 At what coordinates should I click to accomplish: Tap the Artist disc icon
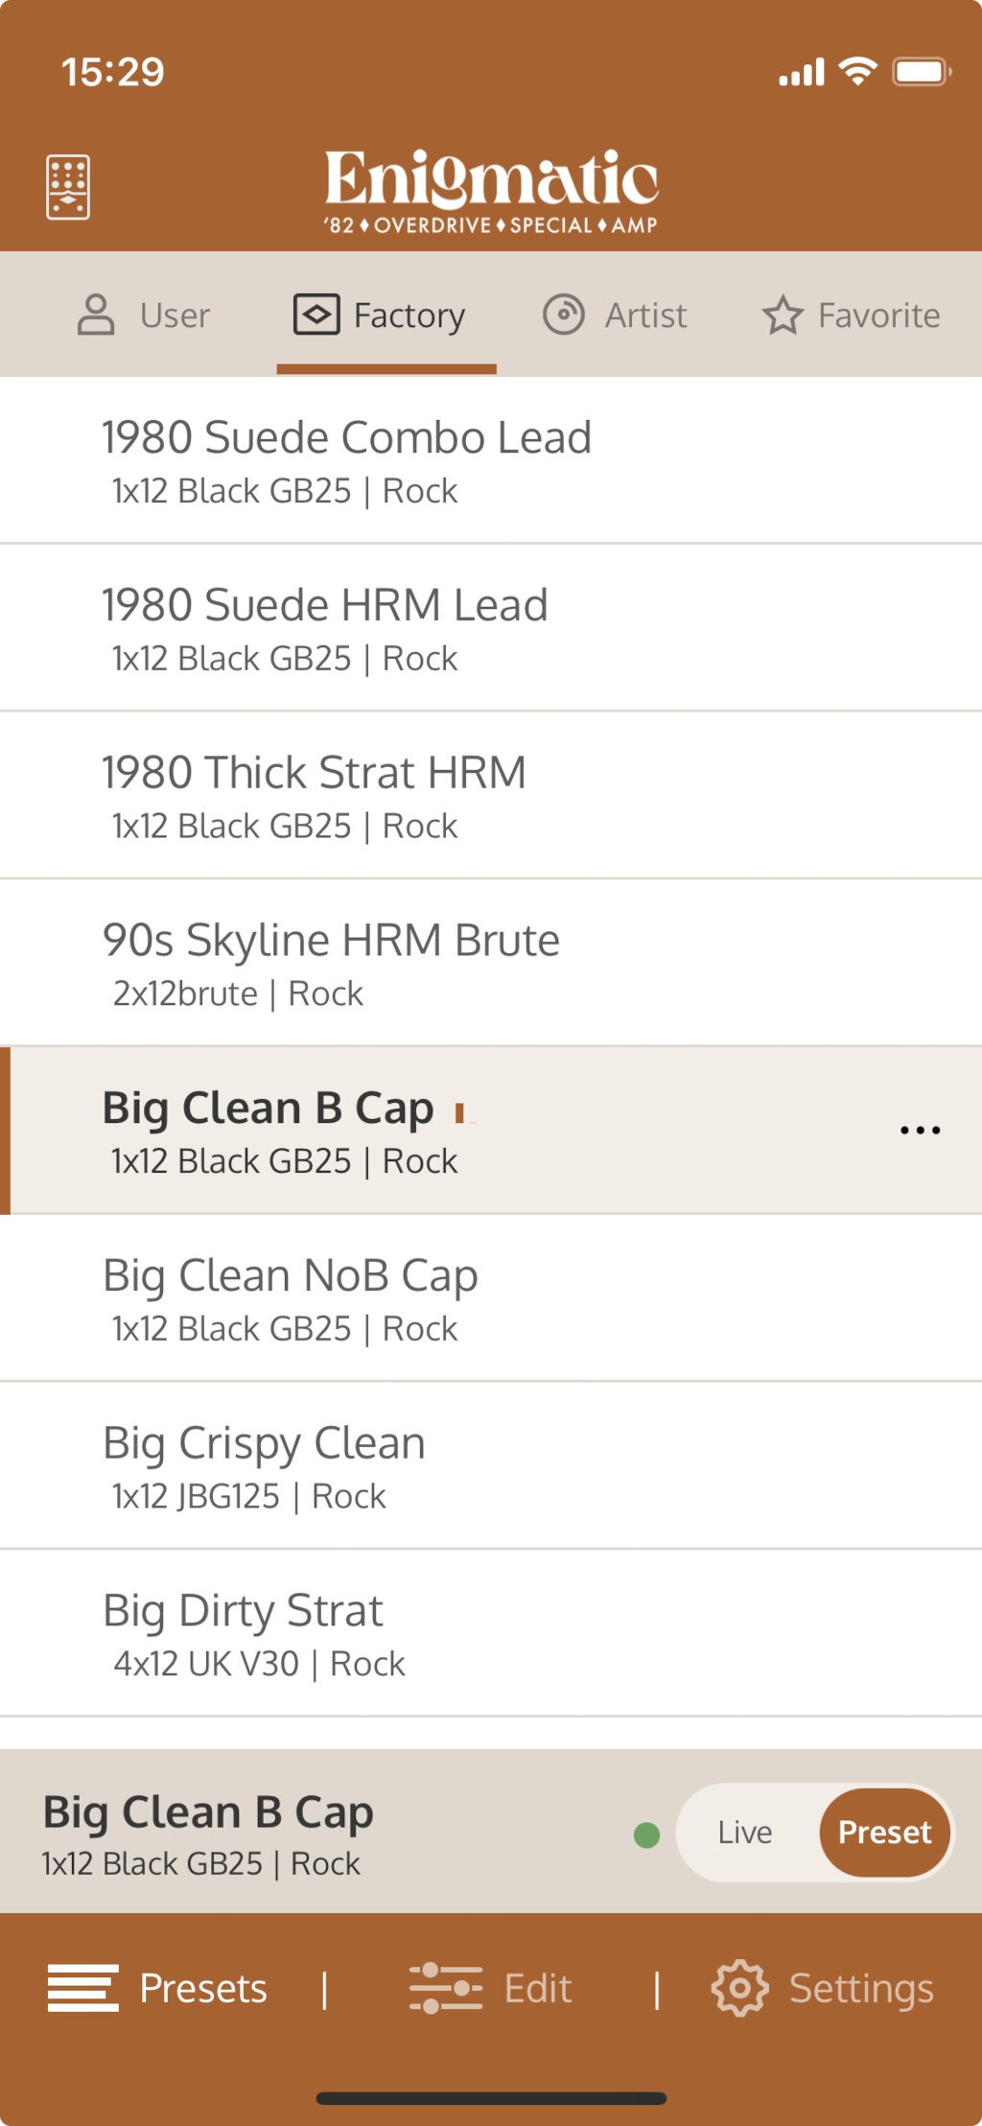click(x=564, y=315)
